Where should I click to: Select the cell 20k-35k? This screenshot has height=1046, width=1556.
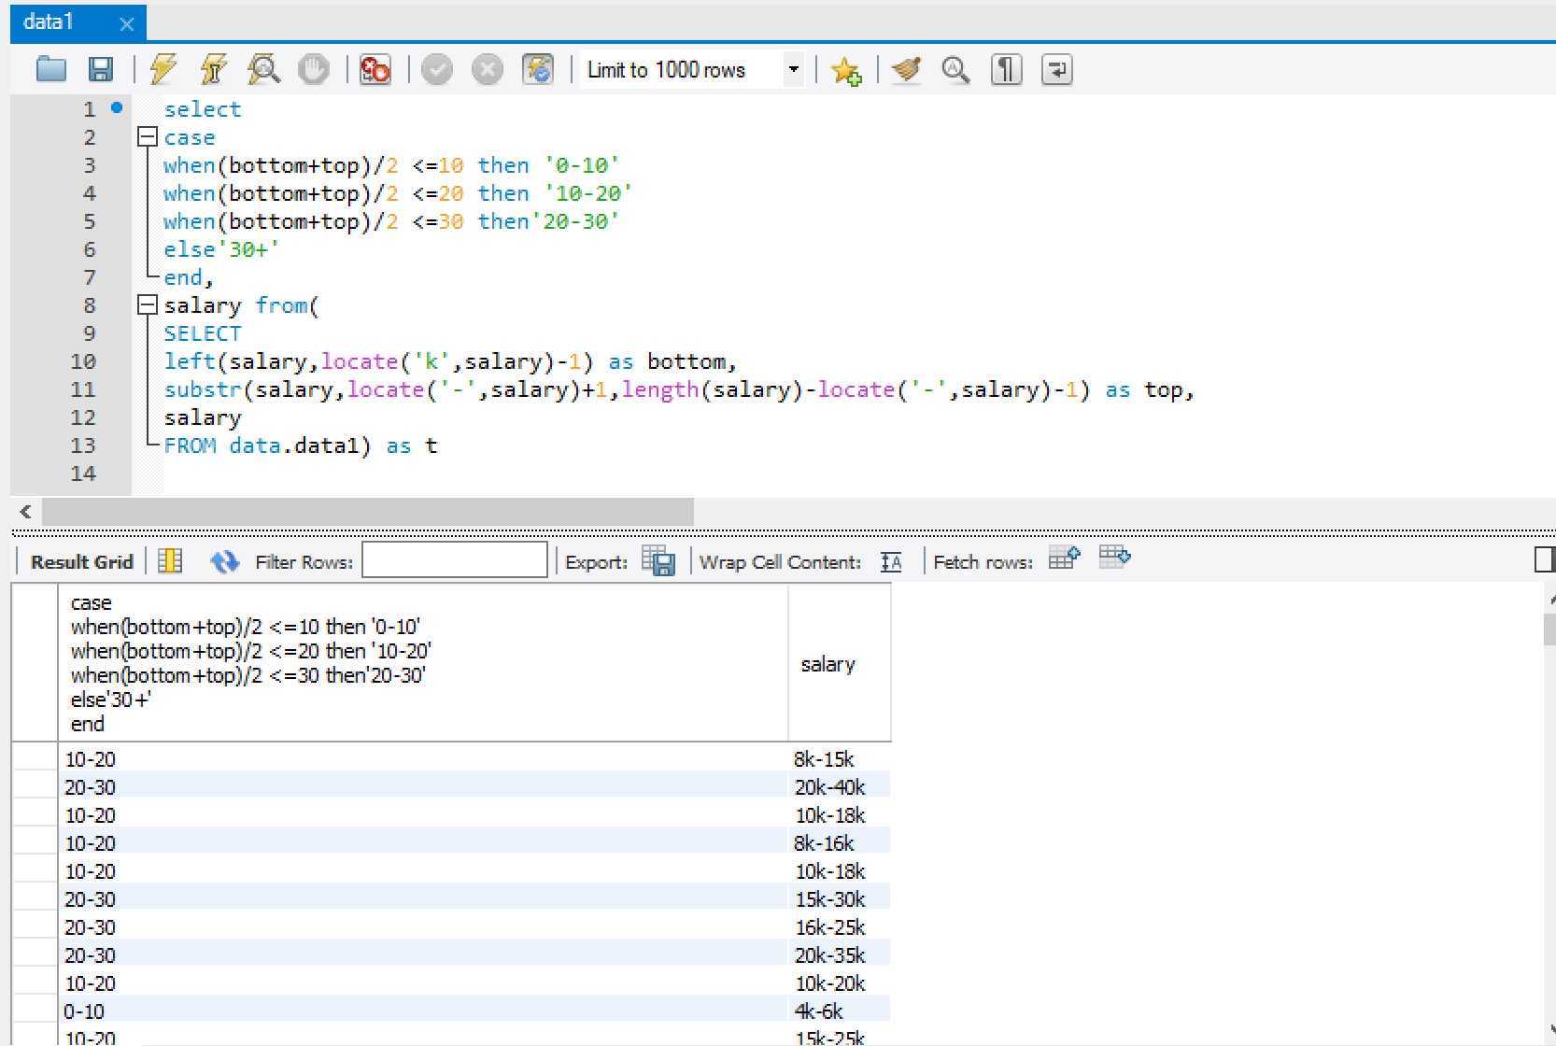840,954
